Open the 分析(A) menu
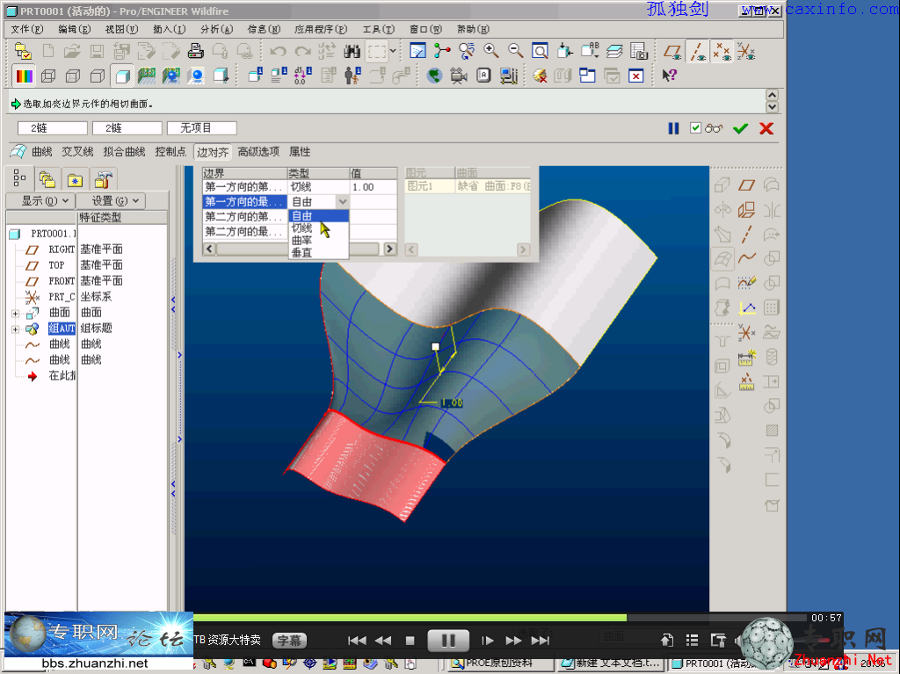 point(216,29)
